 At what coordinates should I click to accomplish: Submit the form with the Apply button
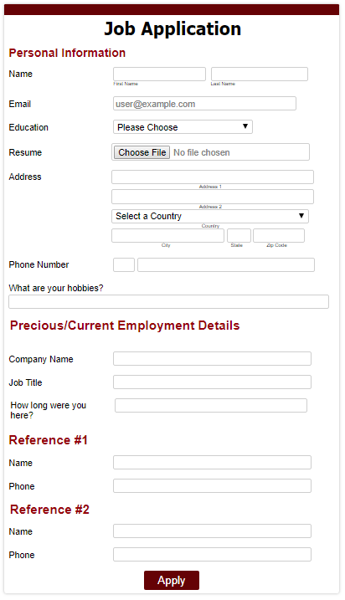(x=172, y=580)
